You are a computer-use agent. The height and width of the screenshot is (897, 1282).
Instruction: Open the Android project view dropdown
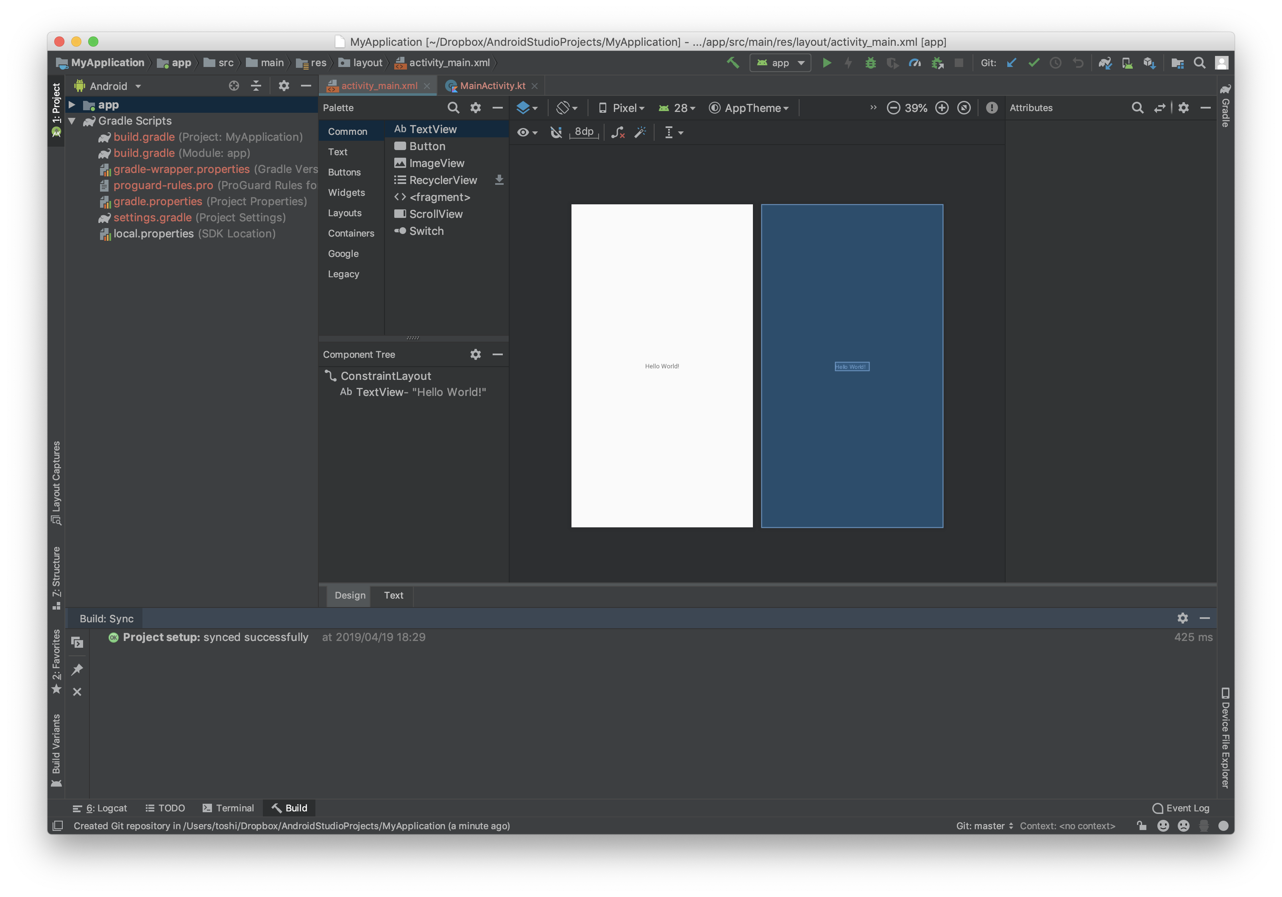tap(109, 86)
